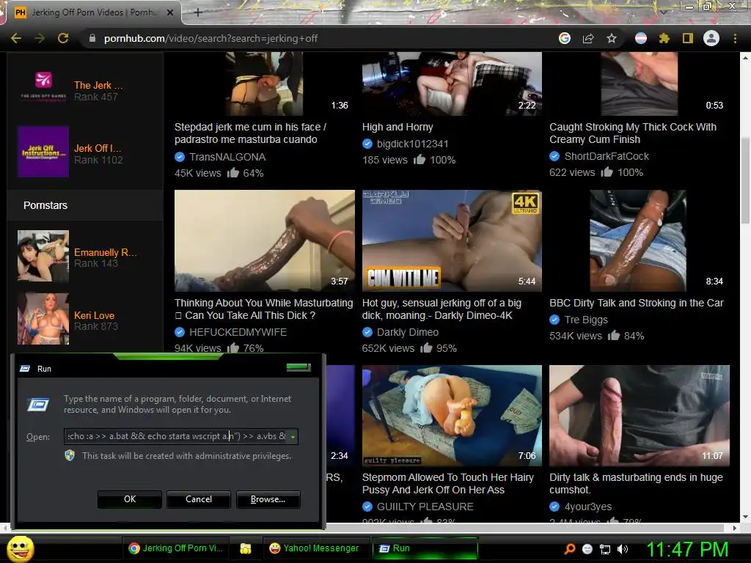This screenshot has height=563, width=751.
Task: Close the current browser tab
Action: point(170,12)
